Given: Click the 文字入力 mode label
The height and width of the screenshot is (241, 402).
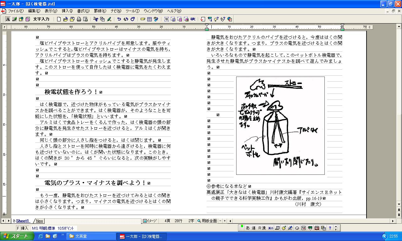Looking at the screenshot, I should [x=41, y=19].
